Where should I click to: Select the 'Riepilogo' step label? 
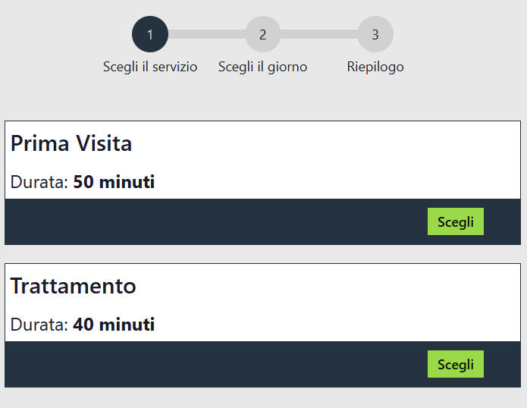[375, 67]
